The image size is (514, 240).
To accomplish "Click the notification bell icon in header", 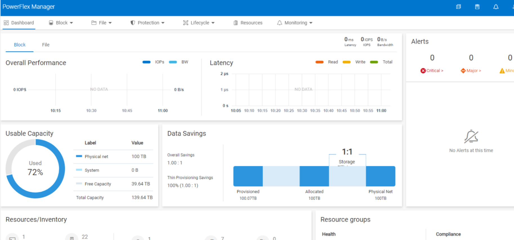I will [496, 7].
